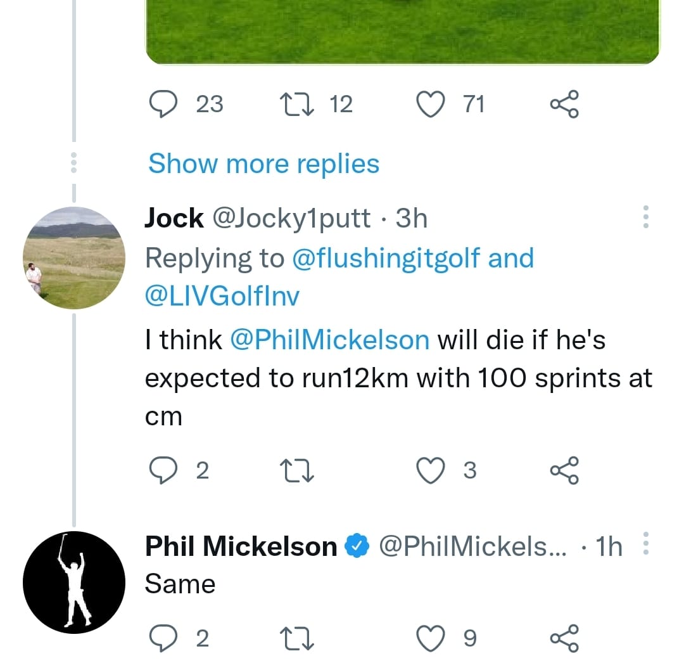The height and width of the screenshot is (670, 684).
Task: Click Phil Mickelson's verified badge
Action: click(357, 544)
